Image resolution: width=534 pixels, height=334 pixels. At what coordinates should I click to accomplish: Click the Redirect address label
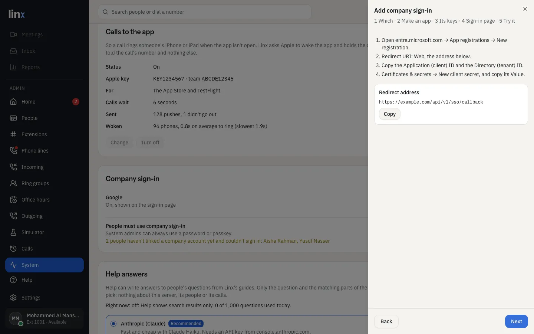tap(399, 92)
